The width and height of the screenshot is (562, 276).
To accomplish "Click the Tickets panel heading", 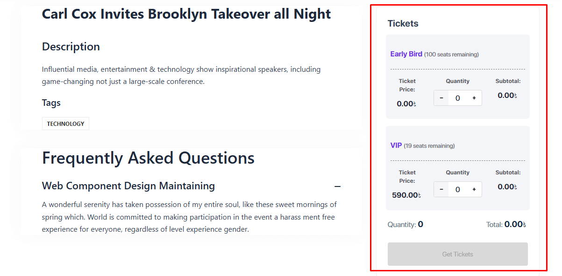I will (x=403, y=24).
